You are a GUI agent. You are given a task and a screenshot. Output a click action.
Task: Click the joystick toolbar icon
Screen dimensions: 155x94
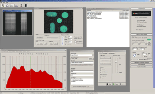(21, 5)
